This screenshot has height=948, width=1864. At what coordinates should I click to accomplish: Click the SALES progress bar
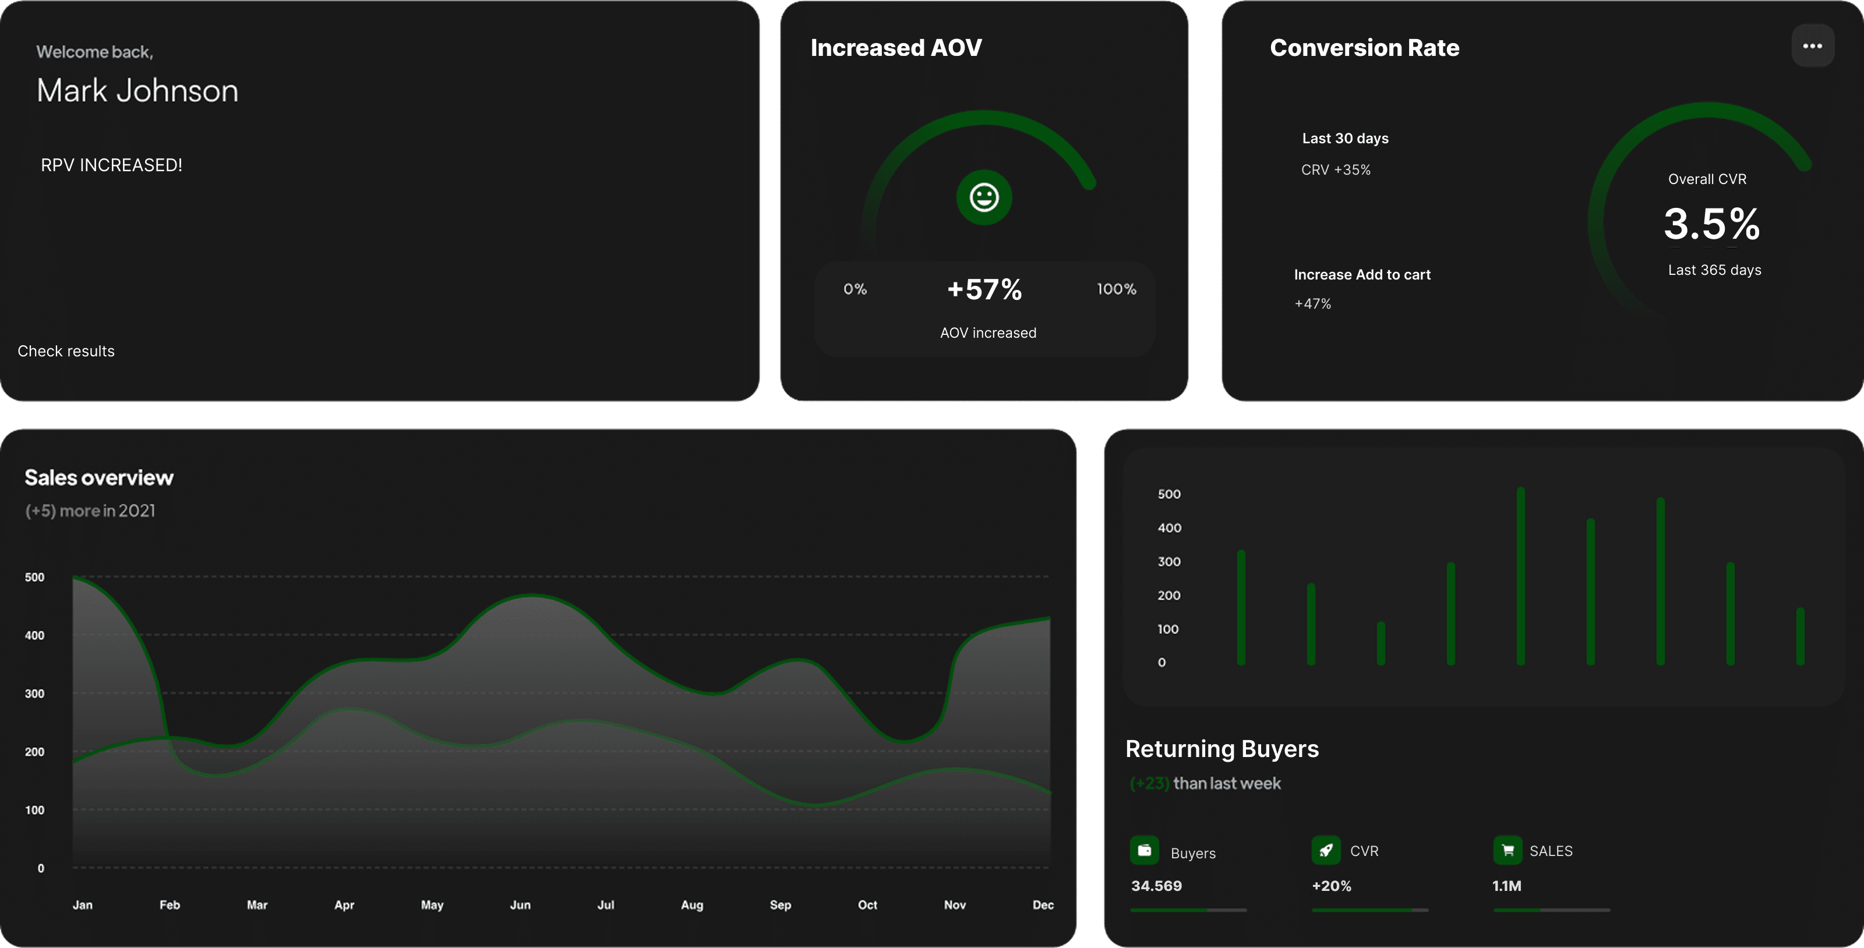[x=1551, y=910]
